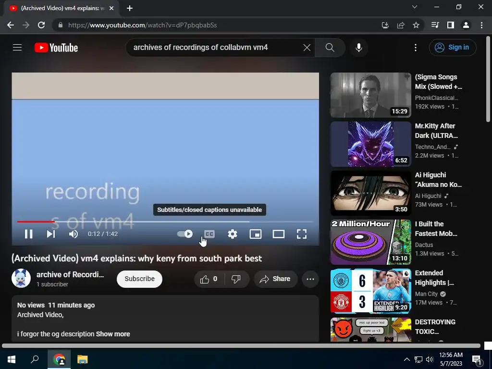Clear the search box text
The height and width of the screenshot is (369, 492).
point(307,48)
